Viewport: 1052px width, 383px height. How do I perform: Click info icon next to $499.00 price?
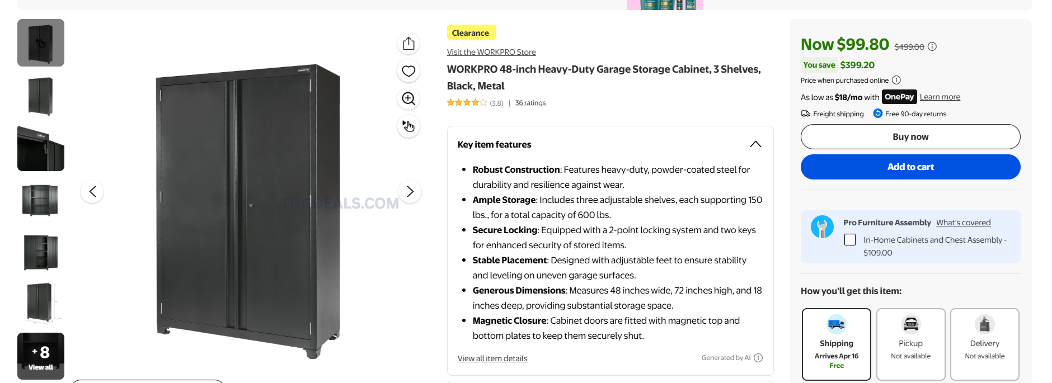(x=932, y=46)
